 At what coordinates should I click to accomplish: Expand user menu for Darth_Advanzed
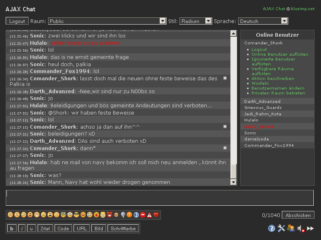[x=262, y=101]
